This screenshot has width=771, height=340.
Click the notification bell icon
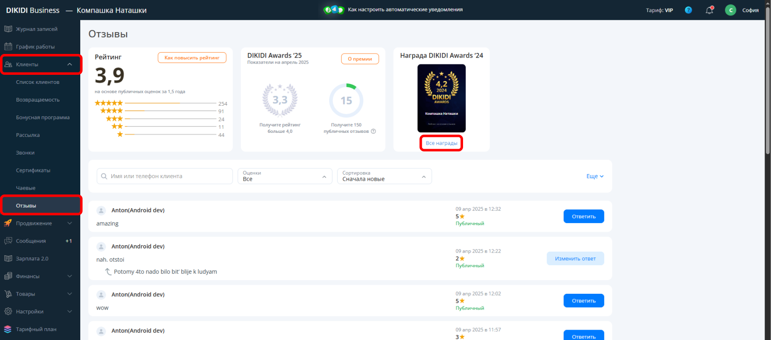tap(709, 10)
